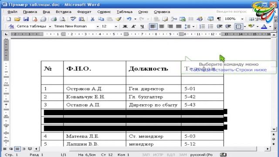The height and width of the screenshot is (157, 279).
Task: Toggle italic К formatting
Action: (x=133, y=26)
